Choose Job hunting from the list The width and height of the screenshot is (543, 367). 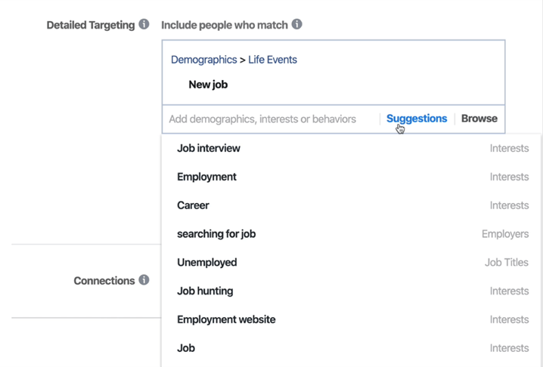tap(351, 291)
